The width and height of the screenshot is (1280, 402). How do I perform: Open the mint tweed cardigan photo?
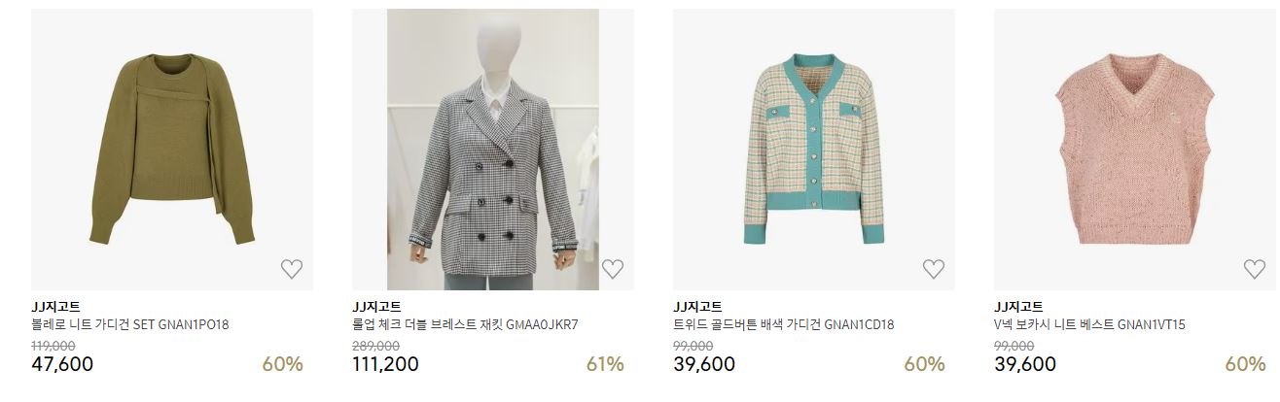pyautogui.click(x=814, y=150)
